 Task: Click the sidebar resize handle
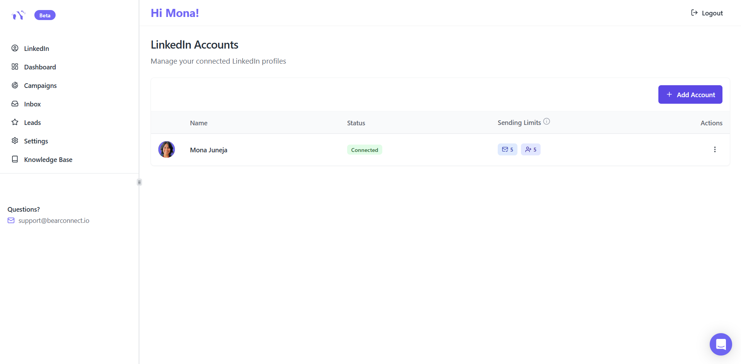[139, 182]
